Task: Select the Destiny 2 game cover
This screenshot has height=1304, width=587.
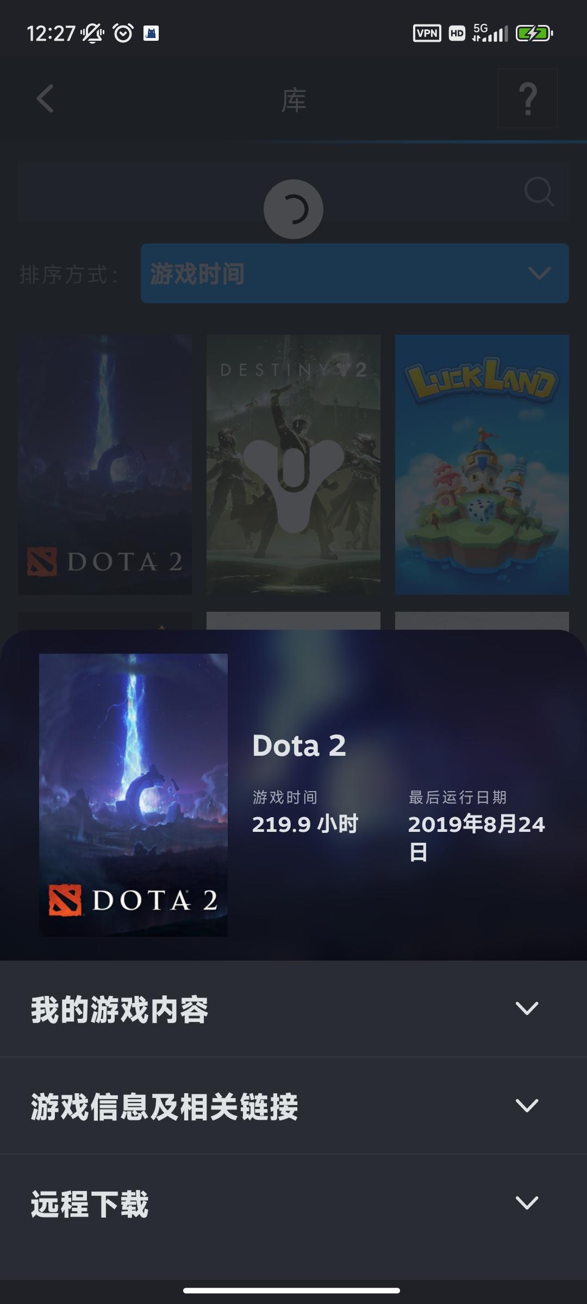Action: coord(293,465)
